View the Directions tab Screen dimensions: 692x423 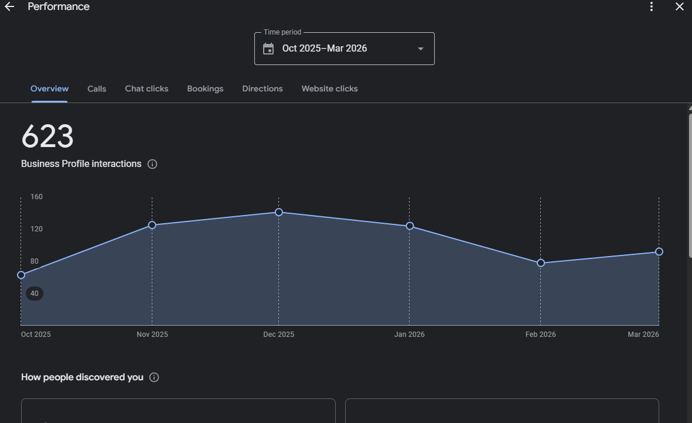[x=263, y=89]
